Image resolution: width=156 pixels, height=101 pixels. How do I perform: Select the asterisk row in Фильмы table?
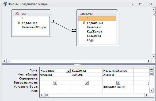(97, 19)
